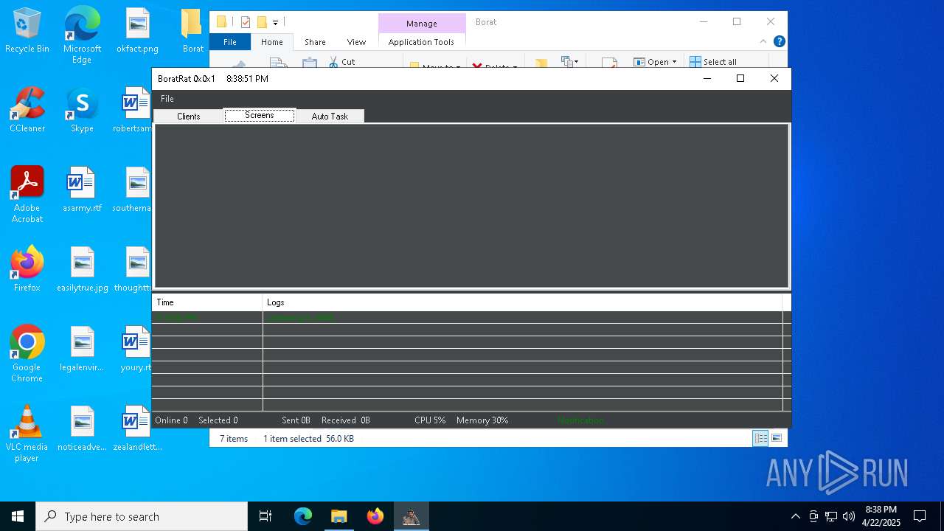944x531 pixels.
Task: Open Explorer Help via question mark icon
Action: click(x=779, y=42)
